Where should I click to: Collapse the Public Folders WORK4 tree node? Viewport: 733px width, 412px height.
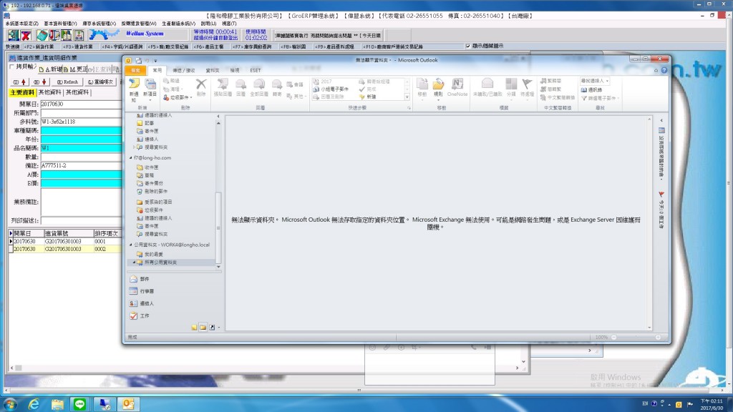[131, 245]
